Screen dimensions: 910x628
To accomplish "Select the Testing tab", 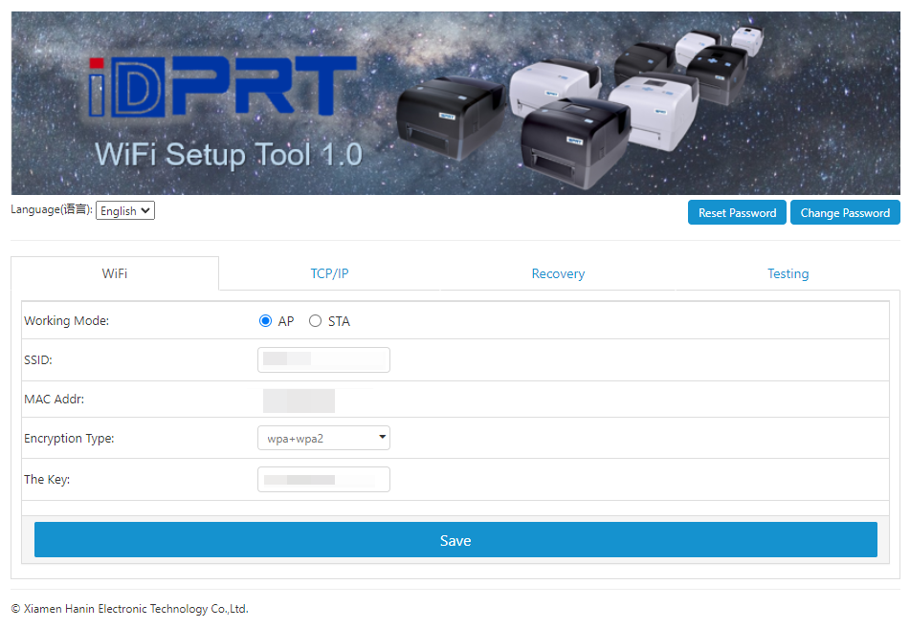I will (788, 273).
